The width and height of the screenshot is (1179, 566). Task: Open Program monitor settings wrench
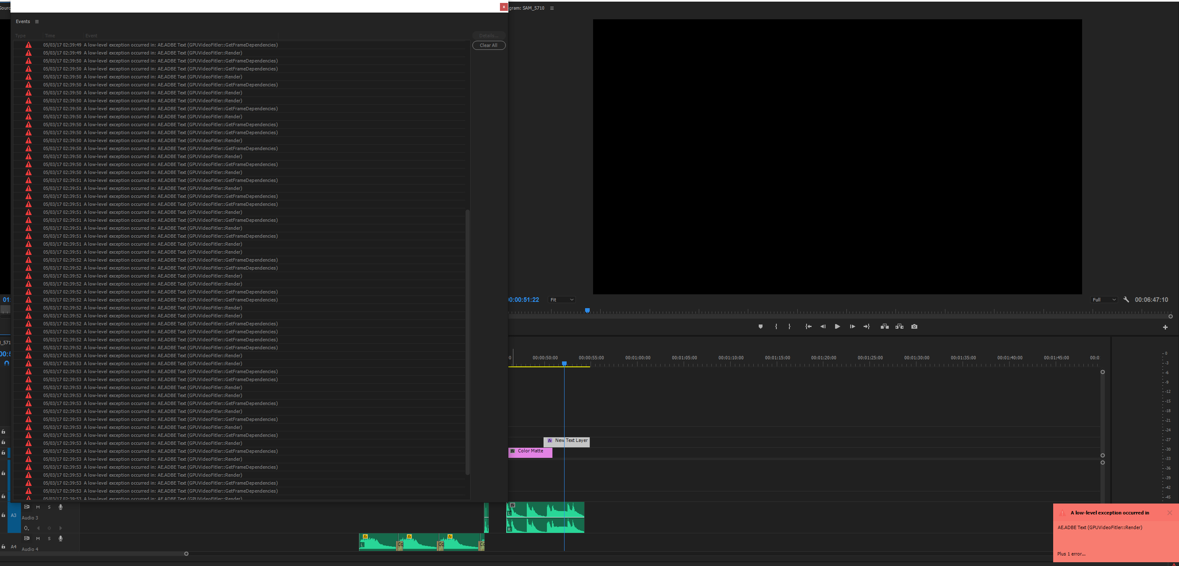point(1127,300)
